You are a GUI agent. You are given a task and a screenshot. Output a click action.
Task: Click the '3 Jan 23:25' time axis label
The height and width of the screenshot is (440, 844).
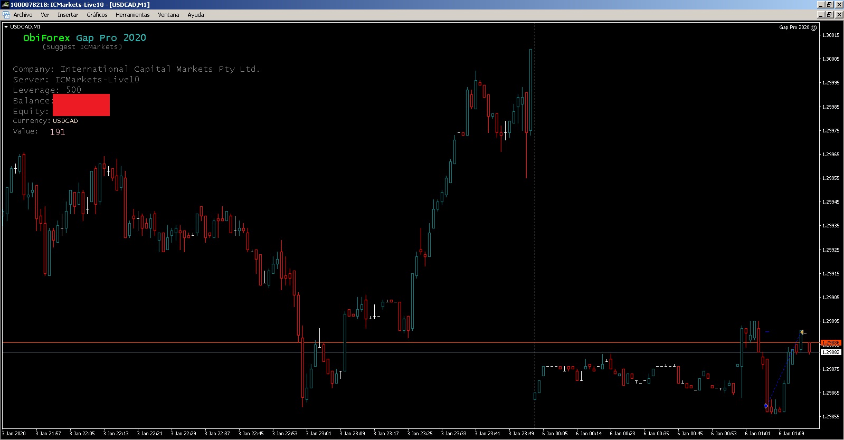(x=420, y=434)
